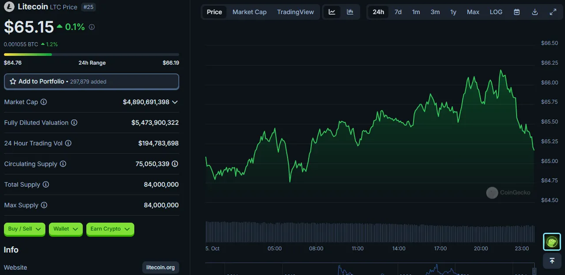Click the 84,000,000 Total Supply value
This screenshot has width=565, height=275.
(x=161, y=185)
